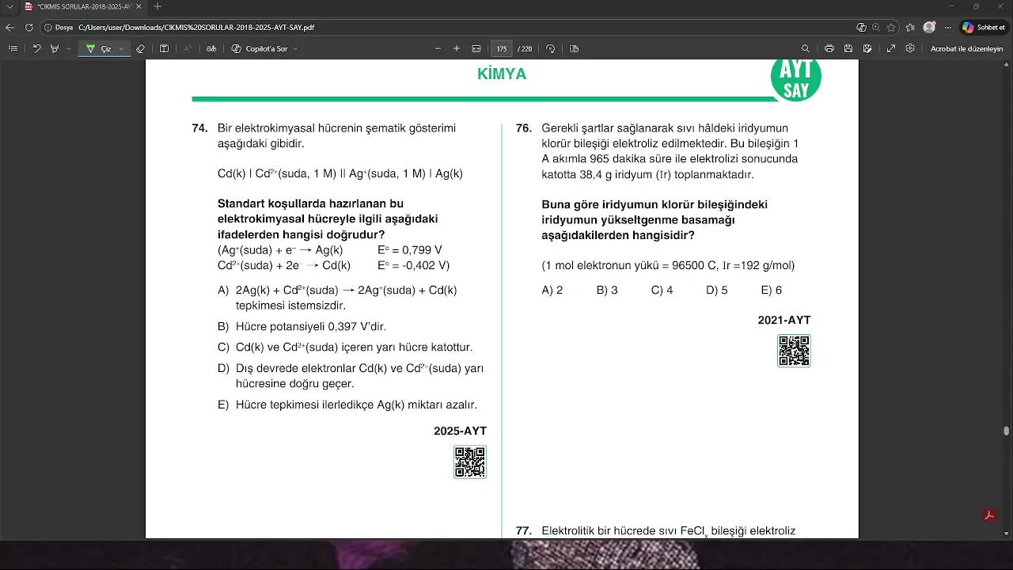This screenshot has height=570, width=1013.
Task: Click the question number "74."
Action: (199, 128)
